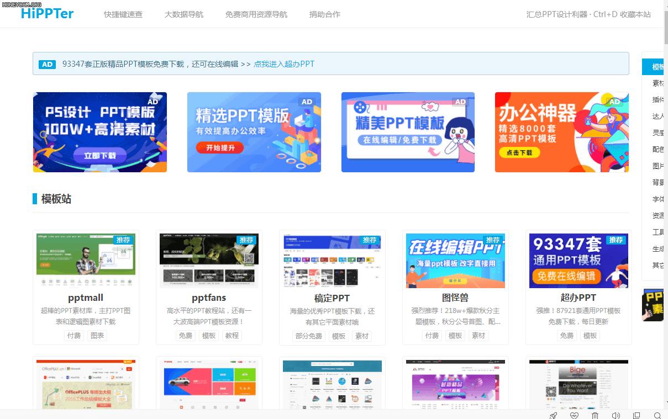
Task: Click the trash icon in the bottom toolbar
Action: (x=595, y=415)
